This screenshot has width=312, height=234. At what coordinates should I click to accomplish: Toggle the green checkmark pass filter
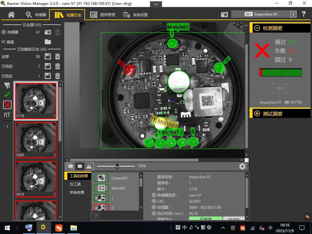tap(7, 95)
